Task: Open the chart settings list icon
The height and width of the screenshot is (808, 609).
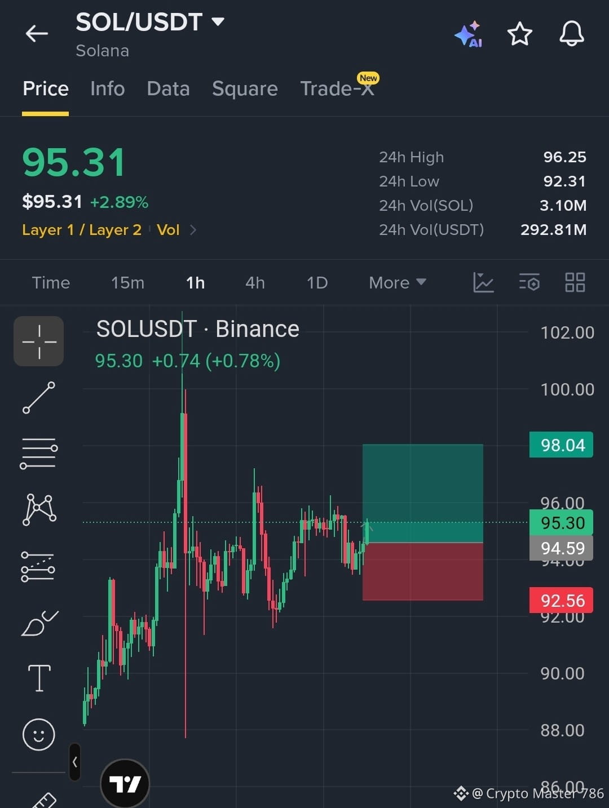Action: [529, 282]
